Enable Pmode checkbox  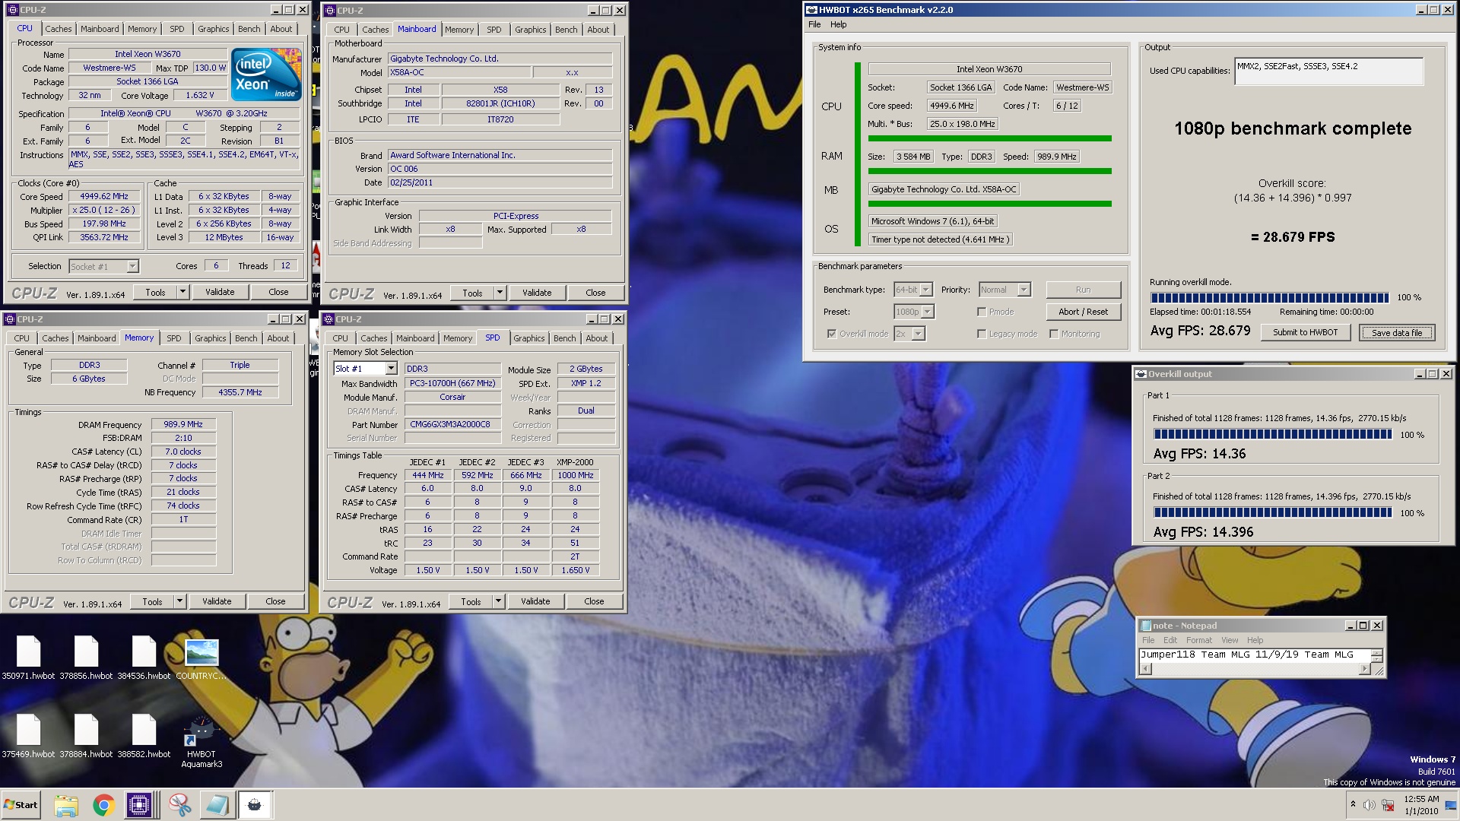pyautogui.click(x=982, y=312)
